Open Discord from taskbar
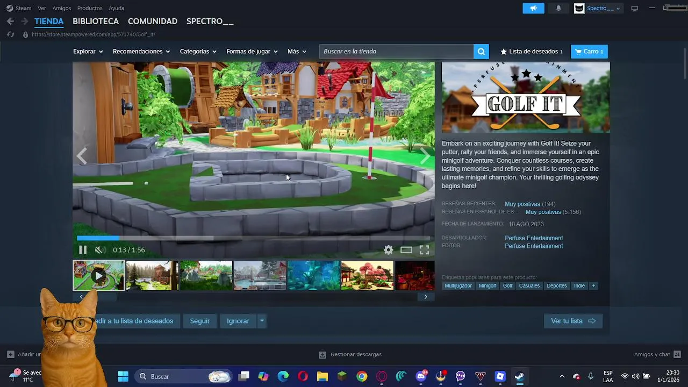 (421, 377)
